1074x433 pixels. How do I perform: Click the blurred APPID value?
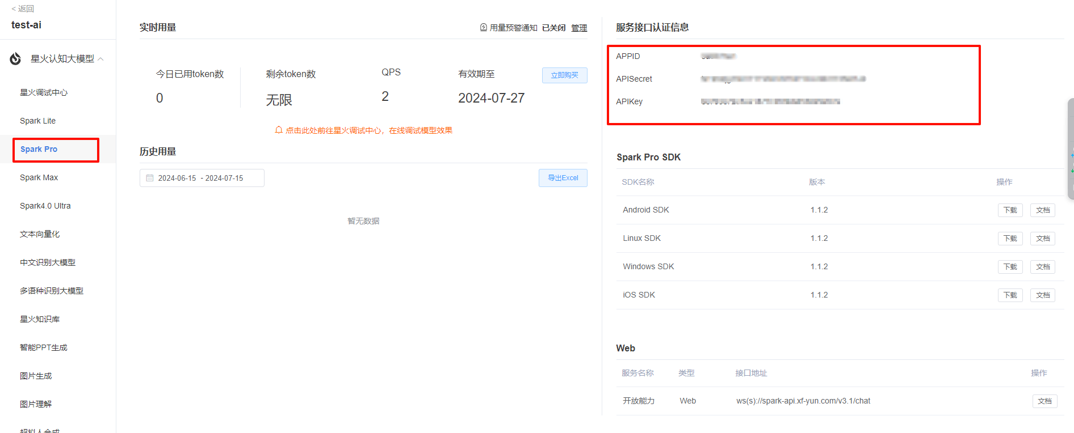coord(718,56)
